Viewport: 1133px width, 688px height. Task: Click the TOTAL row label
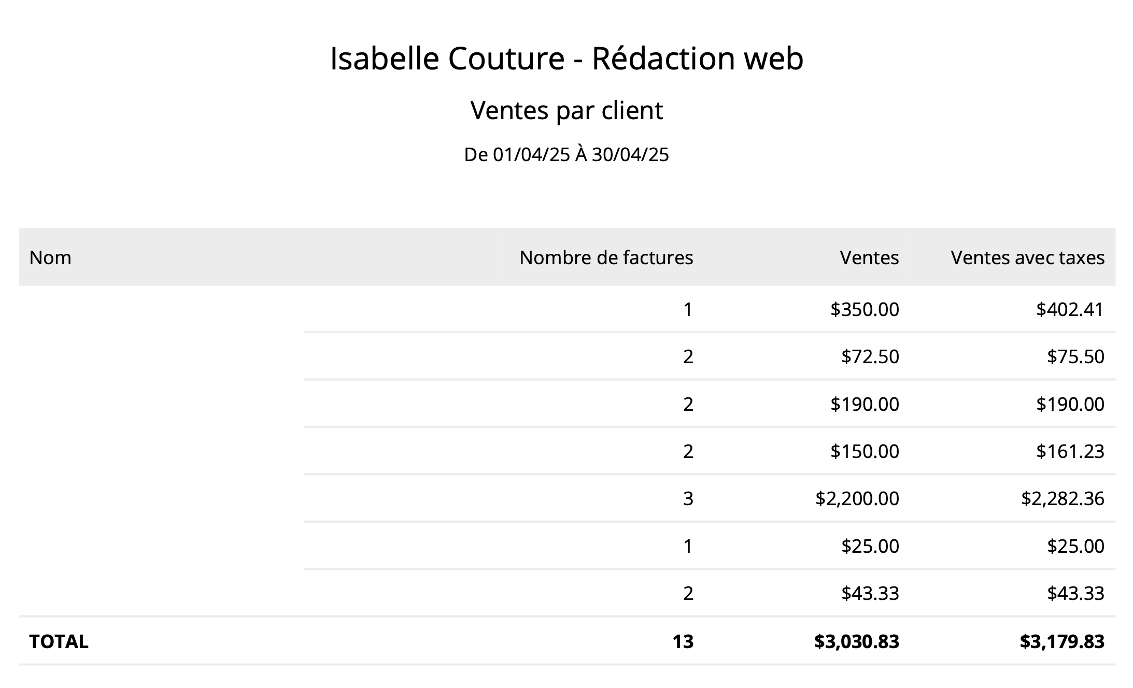[x=59, y=641]
